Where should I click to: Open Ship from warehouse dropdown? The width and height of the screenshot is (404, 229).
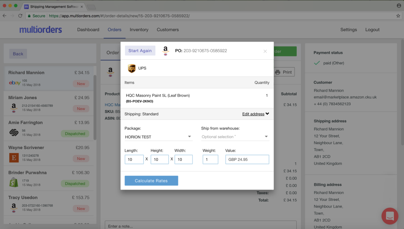[x=235, y=137]
